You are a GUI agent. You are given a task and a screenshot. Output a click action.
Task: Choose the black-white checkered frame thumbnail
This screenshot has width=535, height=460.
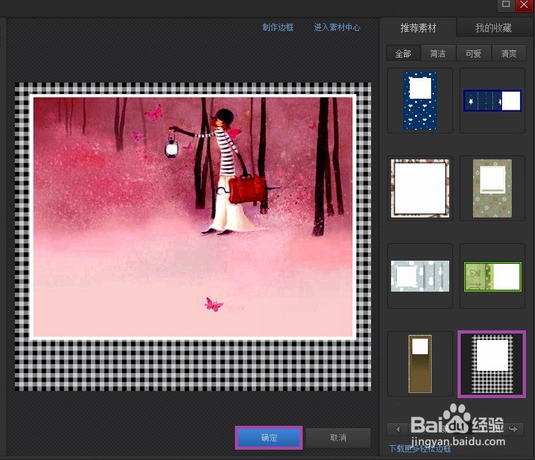click(x=492, y=364)
